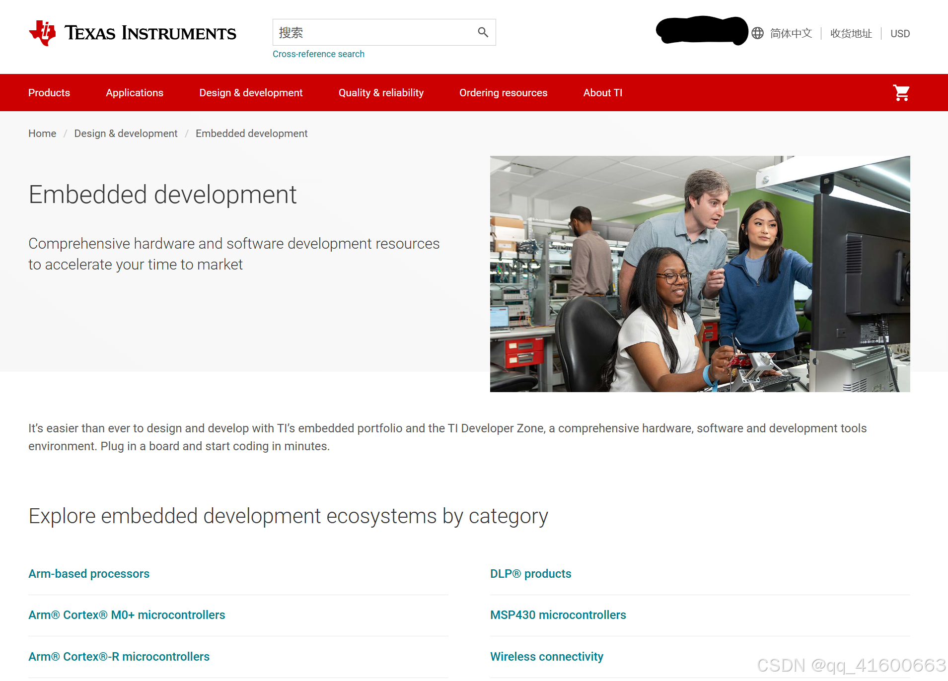This screenshot has width=948, height=681.
Task: Open DLP products link
Action: coord(530,574)
